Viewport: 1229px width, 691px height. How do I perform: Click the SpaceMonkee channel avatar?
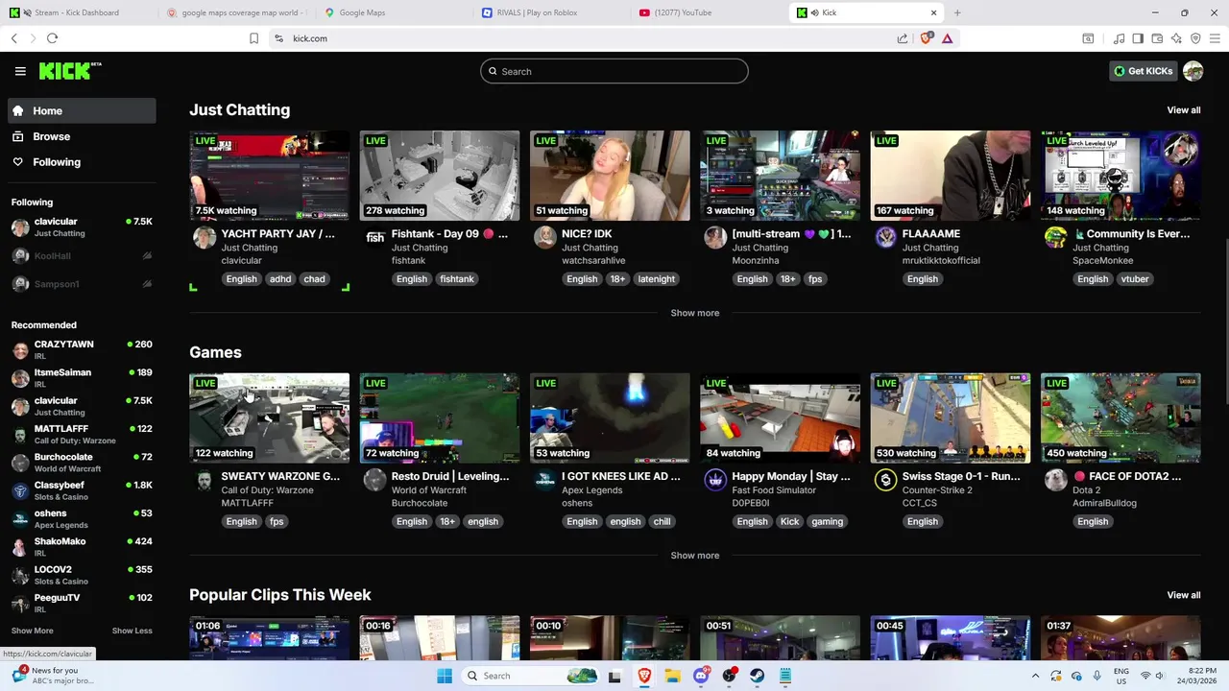coord(1056,237)
